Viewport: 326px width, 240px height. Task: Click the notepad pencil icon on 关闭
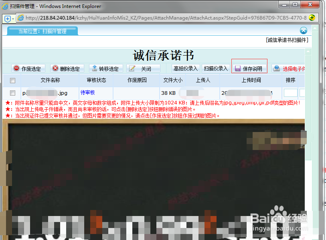pos(132,68)
